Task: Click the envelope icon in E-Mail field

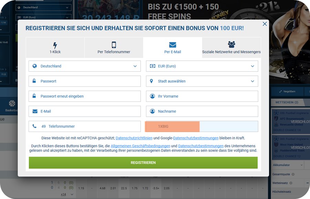Action: click(35, 111)
